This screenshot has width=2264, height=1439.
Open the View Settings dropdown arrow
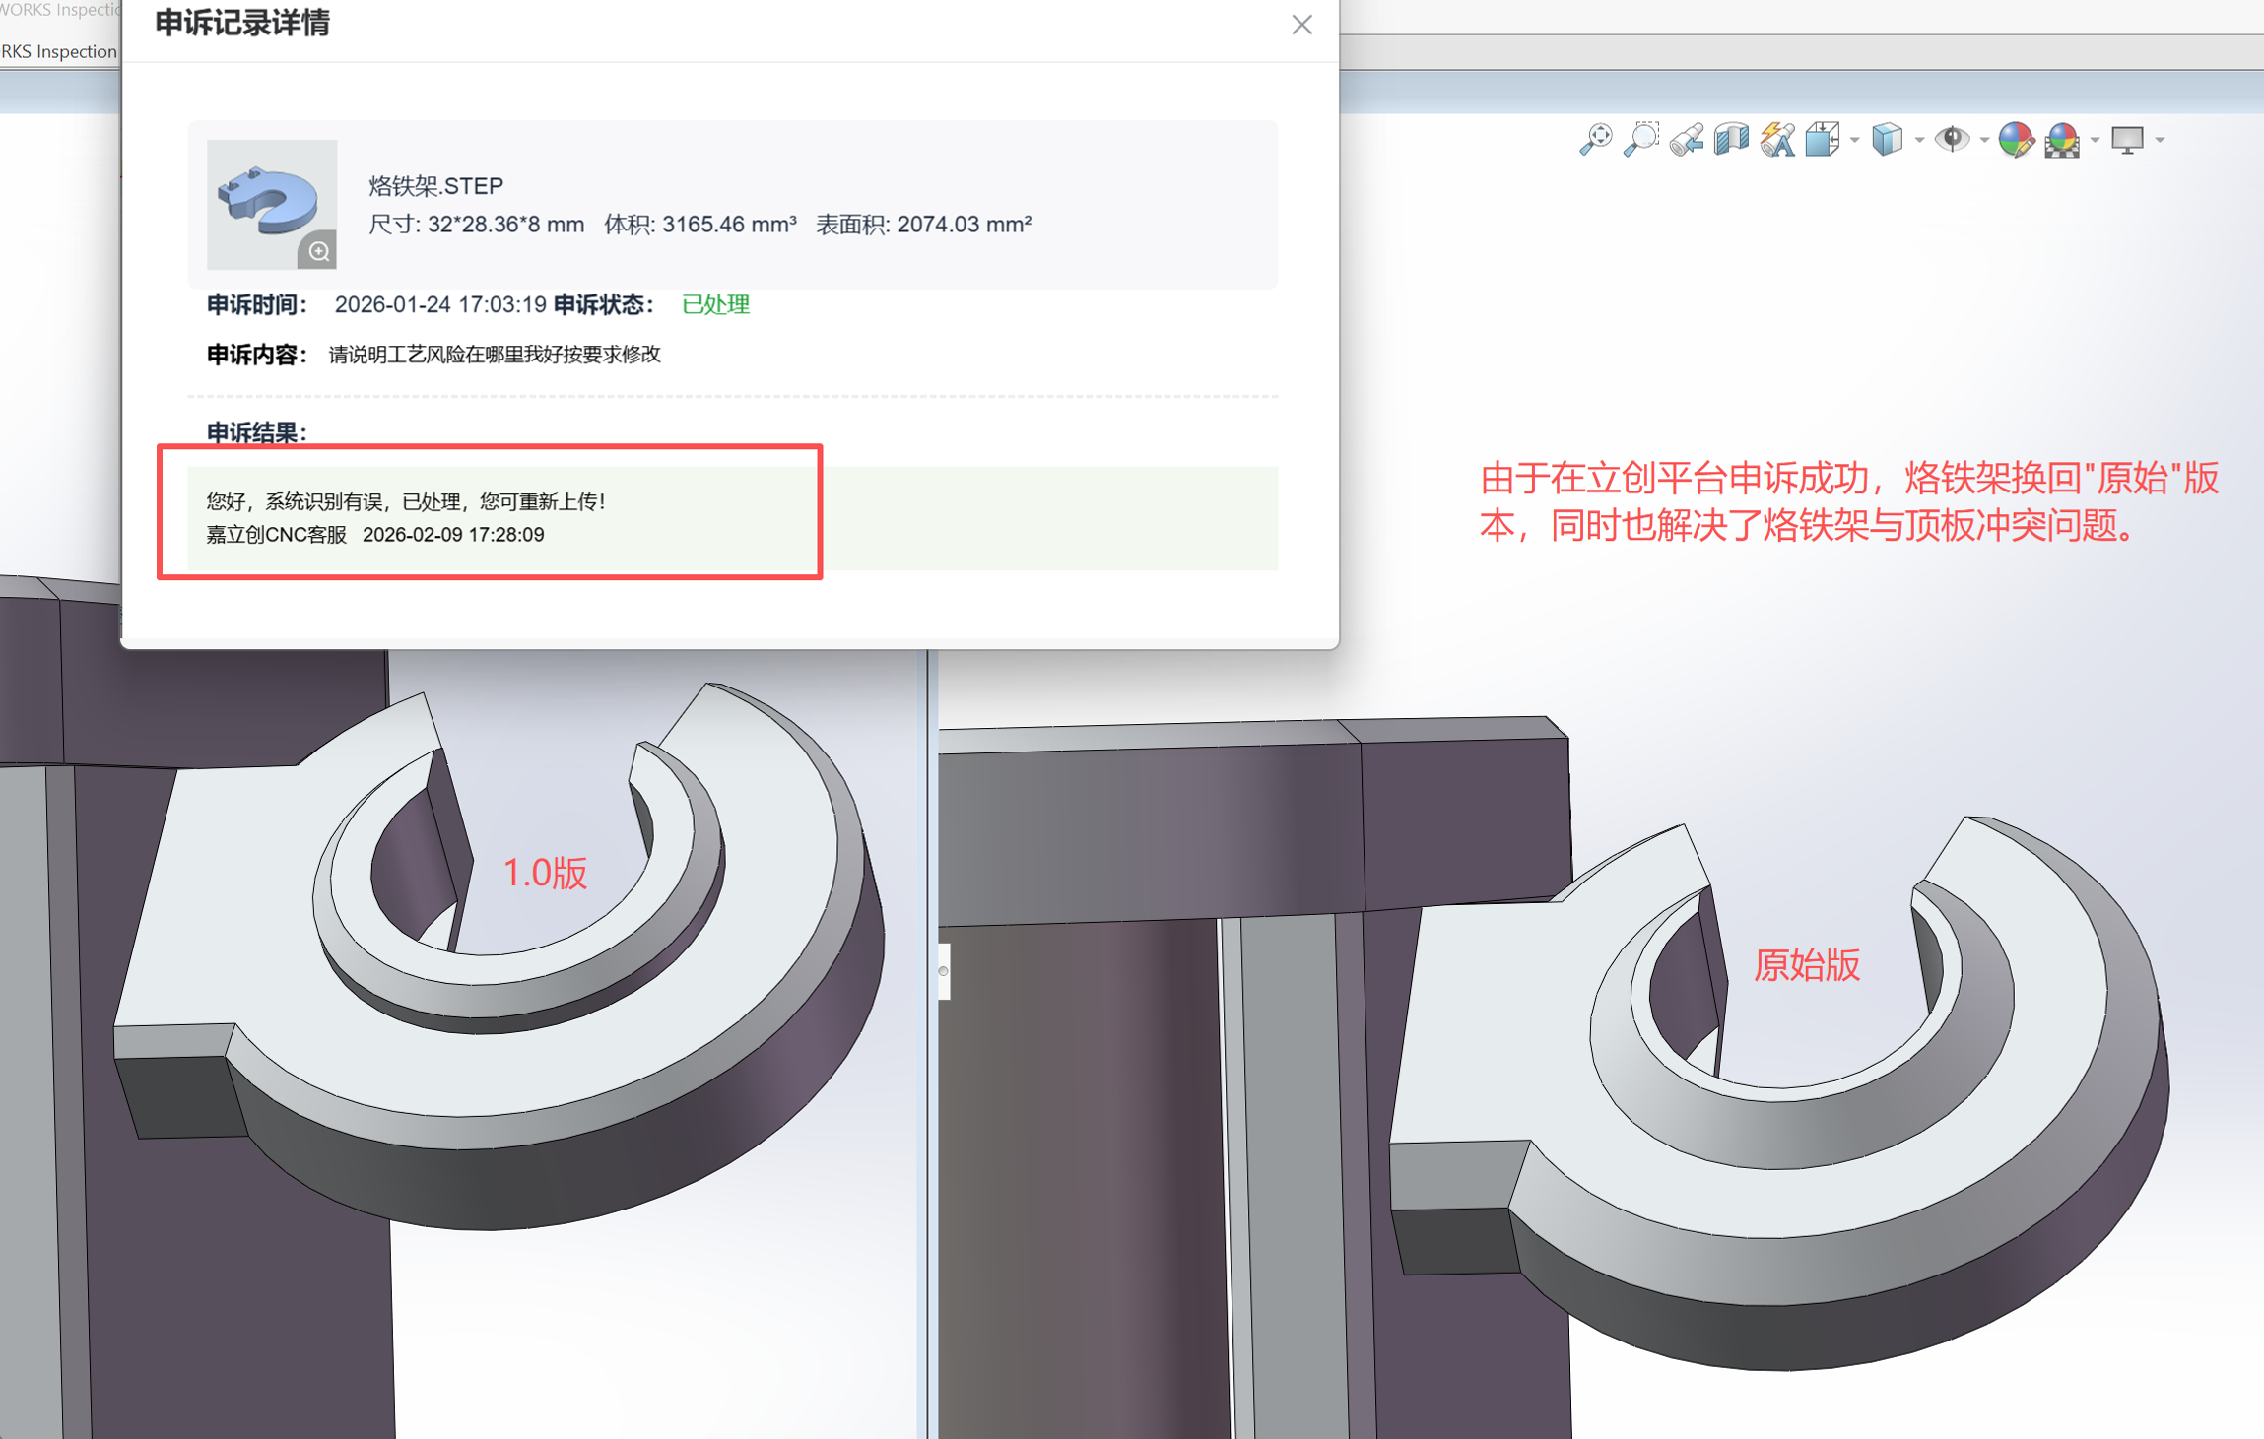2160,141
